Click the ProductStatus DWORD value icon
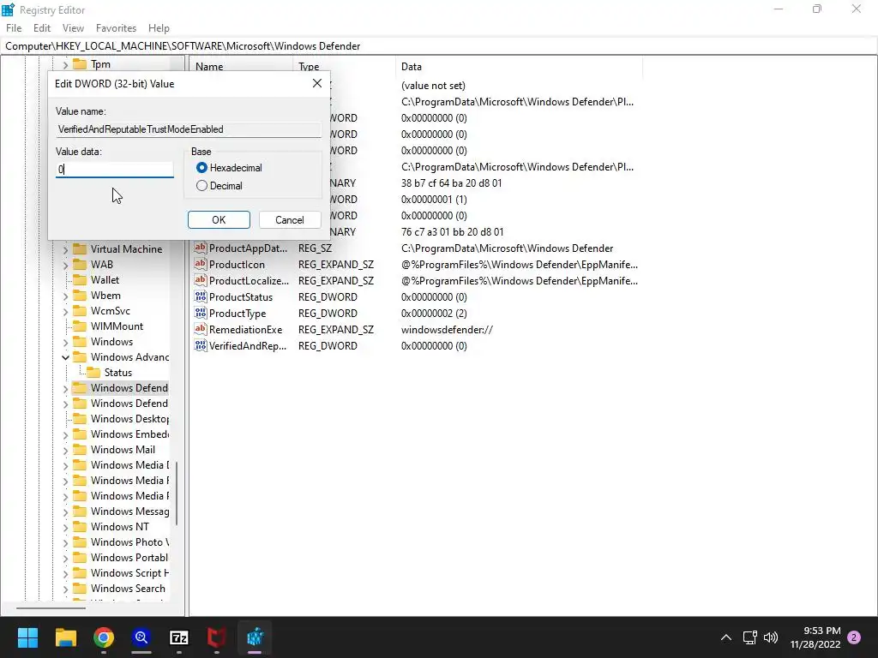The image size is (878, 658). (201, 296)
